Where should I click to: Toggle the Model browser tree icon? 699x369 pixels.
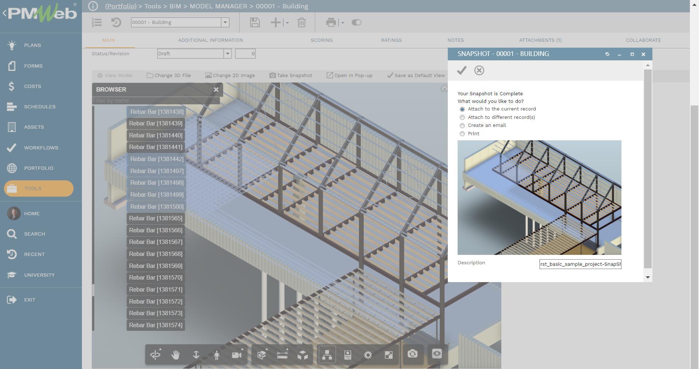click(x=327, y=354)
